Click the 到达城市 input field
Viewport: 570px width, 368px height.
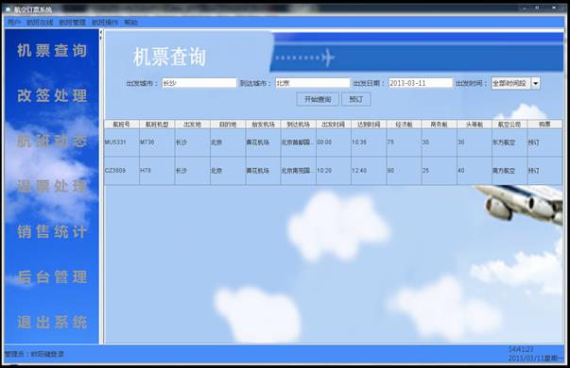[313, 83]
